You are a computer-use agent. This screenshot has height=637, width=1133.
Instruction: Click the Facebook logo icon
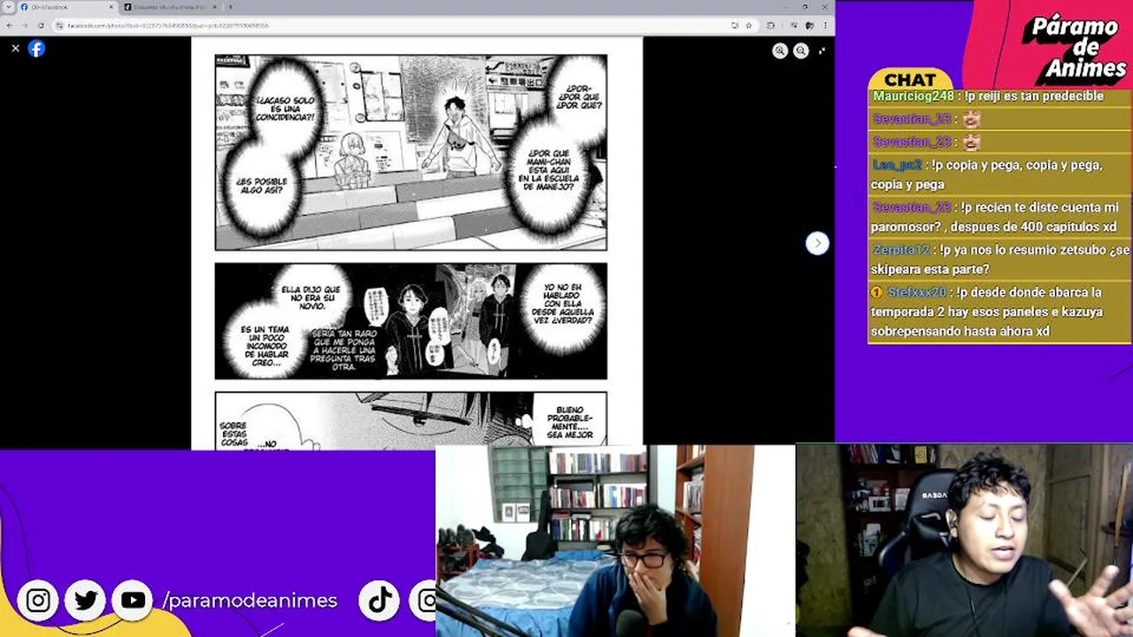click(x=36, y=49)
